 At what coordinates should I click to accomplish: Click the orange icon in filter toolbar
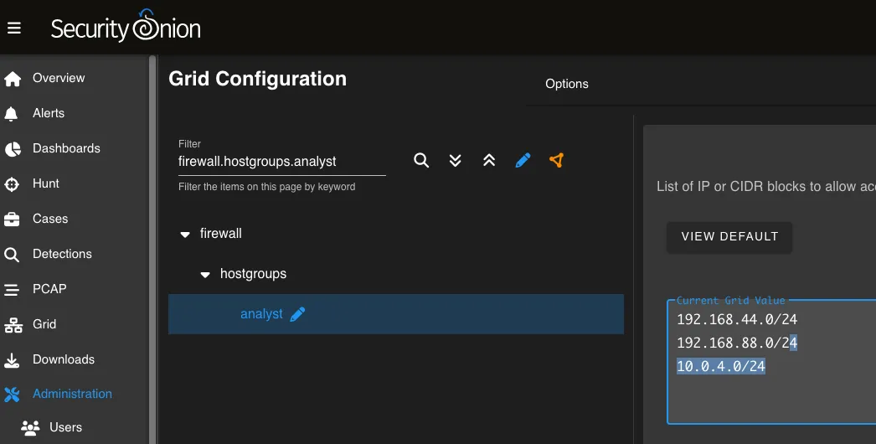pos(557,160)
